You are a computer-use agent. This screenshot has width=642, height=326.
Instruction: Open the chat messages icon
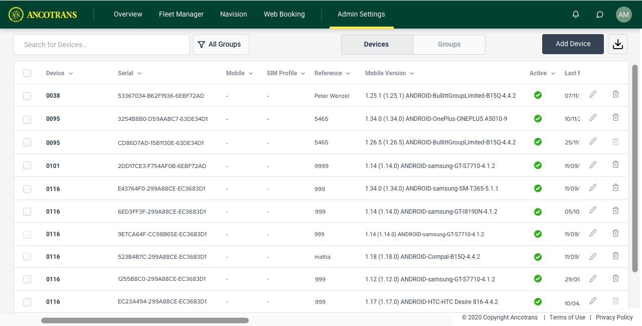click(600, 15)
